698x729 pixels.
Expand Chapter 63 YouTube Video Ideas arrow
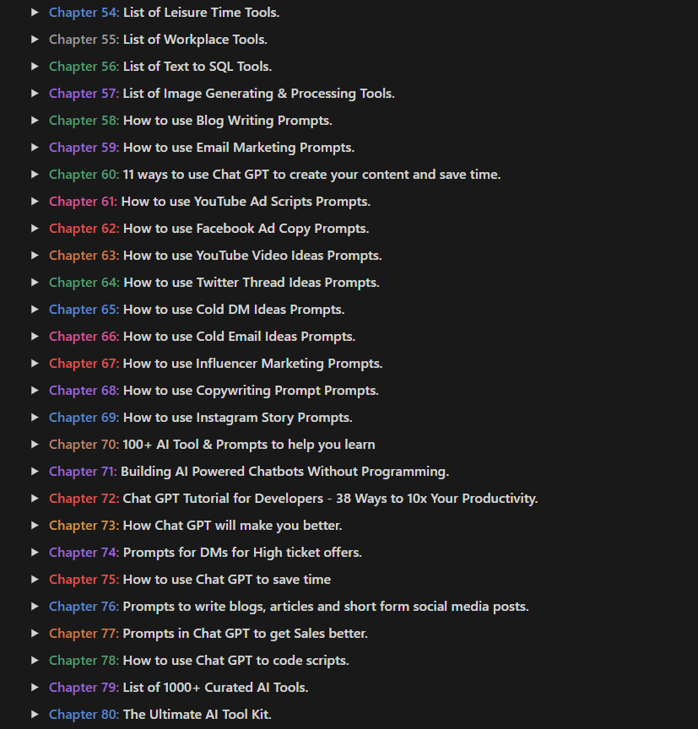(35, 256)
